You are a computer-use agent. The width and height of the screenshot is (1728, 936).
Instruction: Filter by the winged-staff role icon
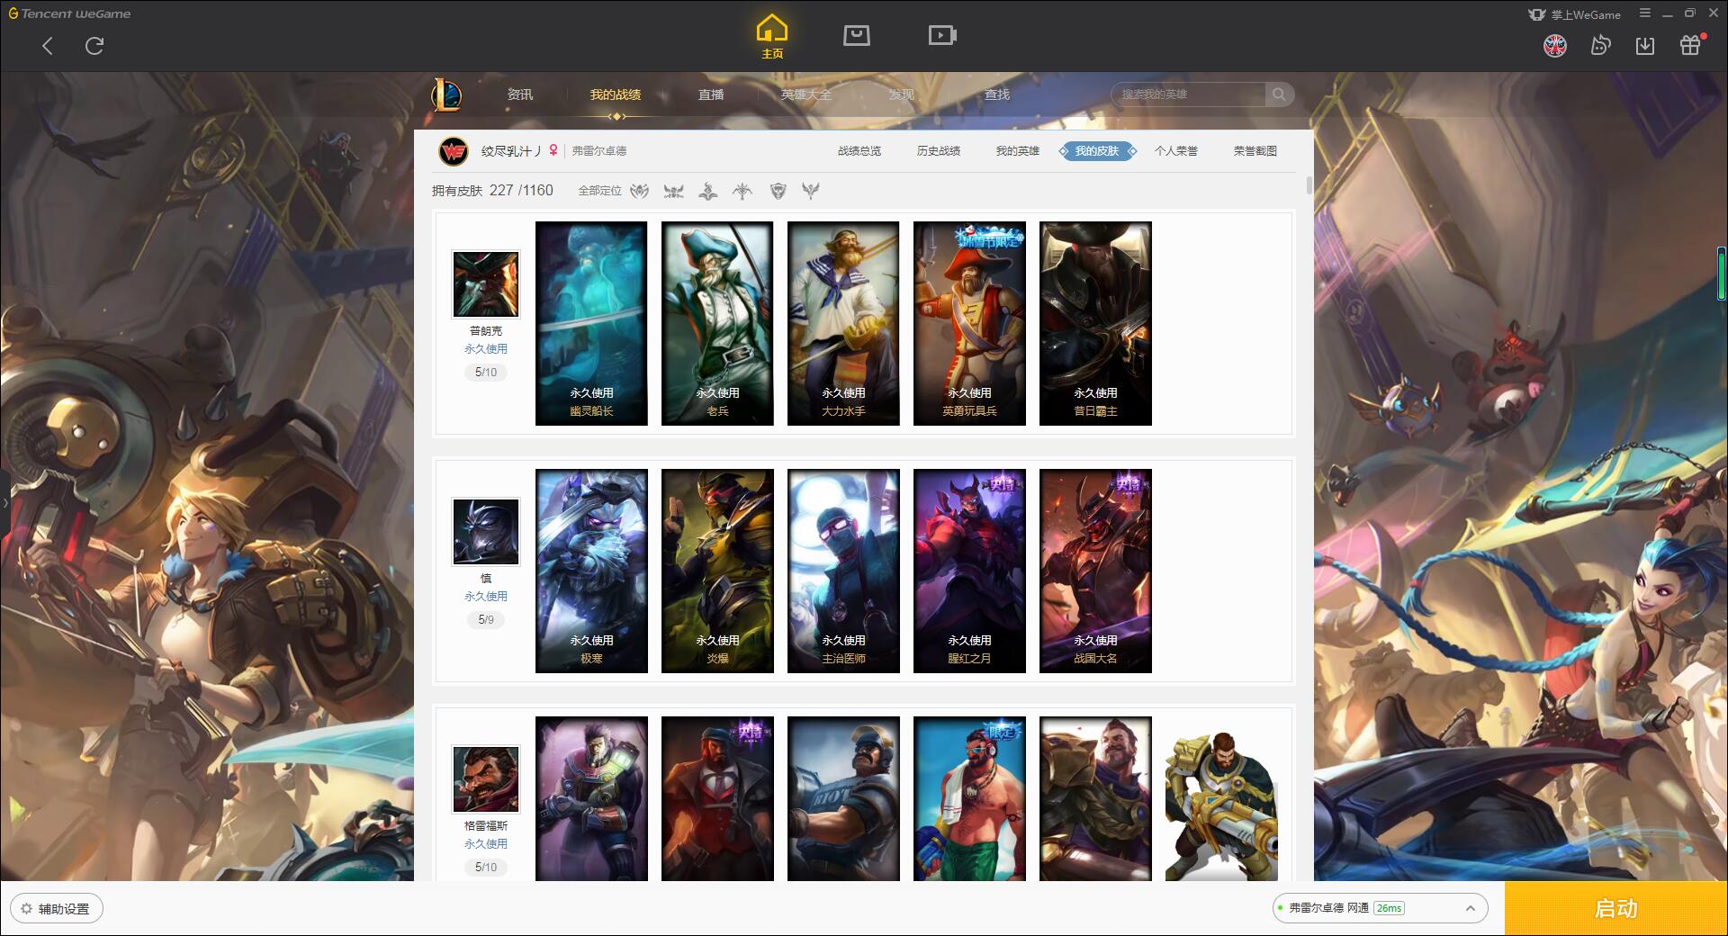click(x=811, y=191)
